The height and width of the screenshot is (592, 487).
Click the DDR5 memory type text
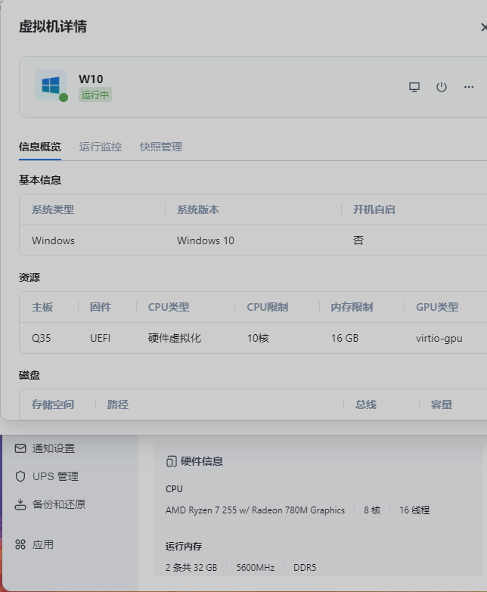305,568
